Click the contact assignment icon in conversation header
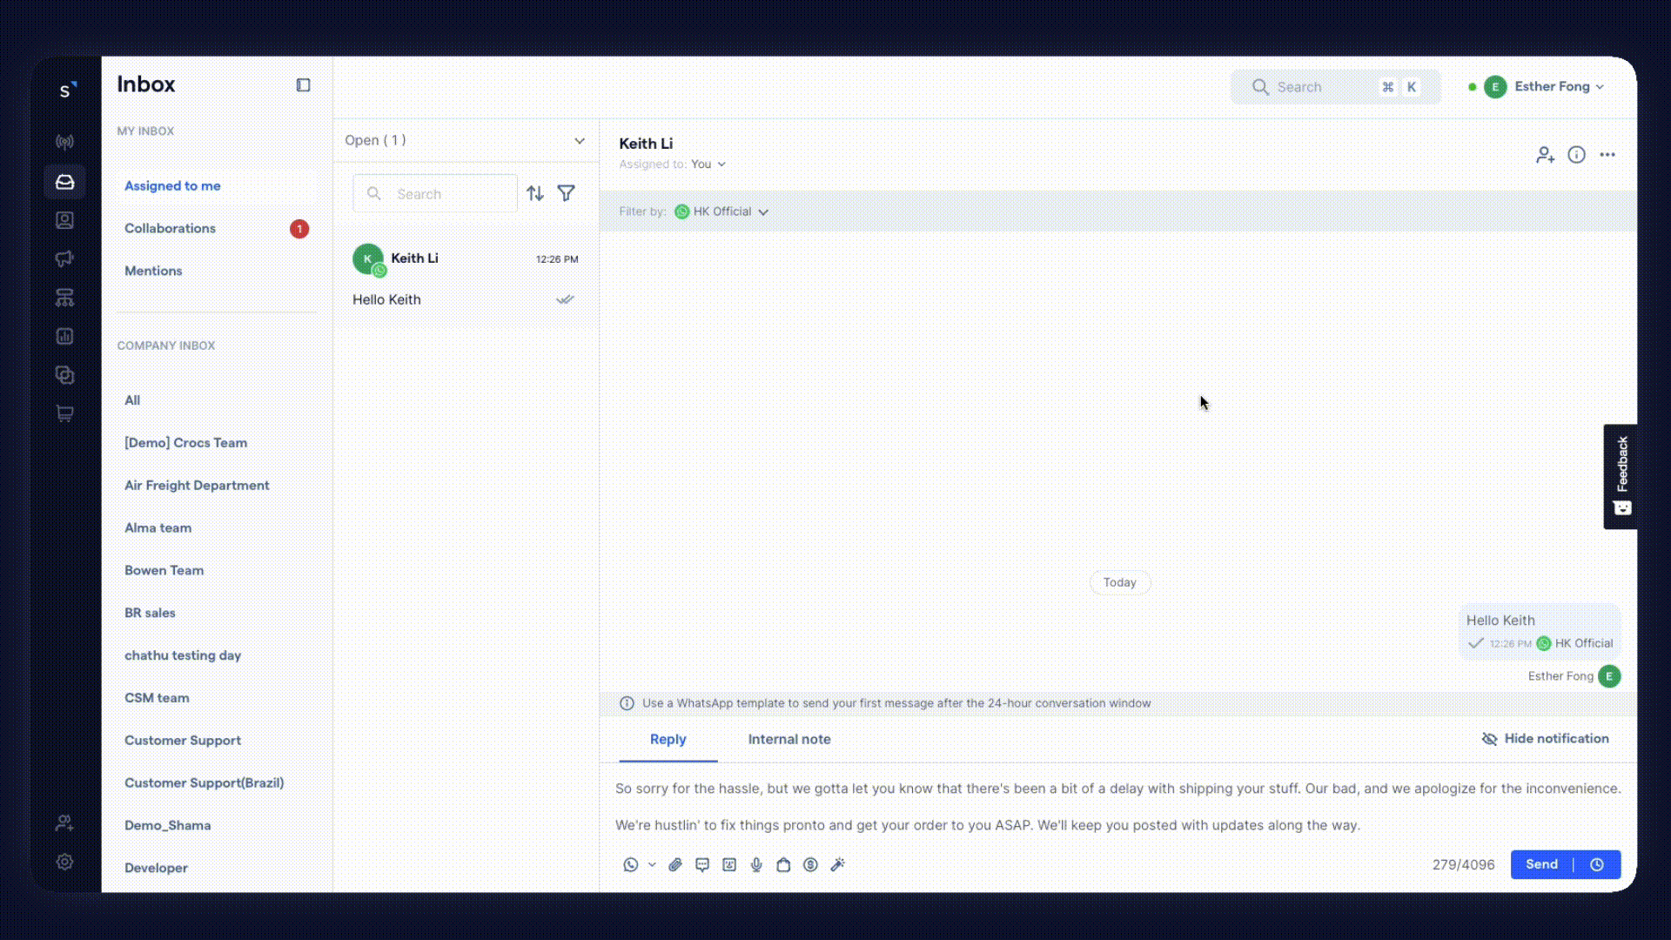The image size is (1671, 940). 1545,152
